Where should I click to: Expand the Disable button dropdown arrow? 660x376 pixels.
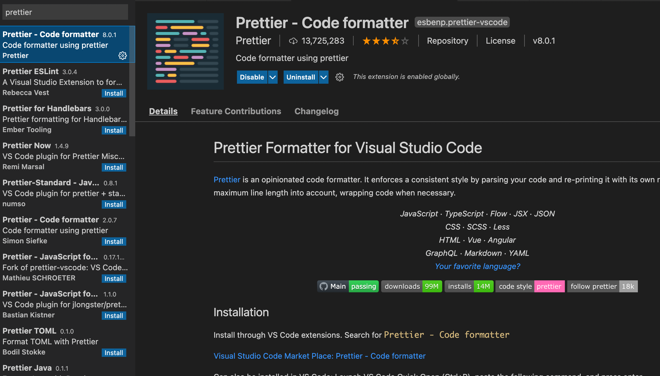[273, 77]
